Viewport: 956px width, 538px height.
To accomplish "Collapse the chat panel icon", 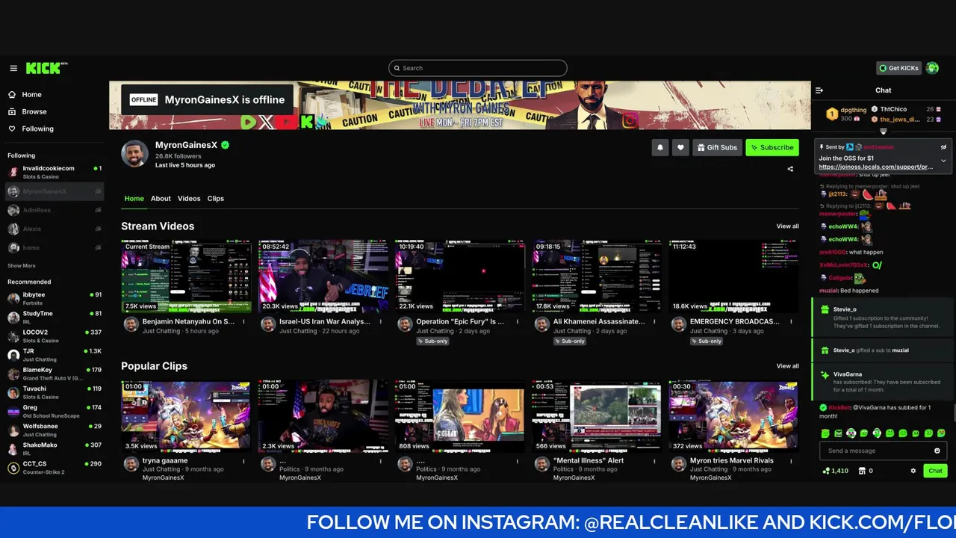I will point(819,90).
